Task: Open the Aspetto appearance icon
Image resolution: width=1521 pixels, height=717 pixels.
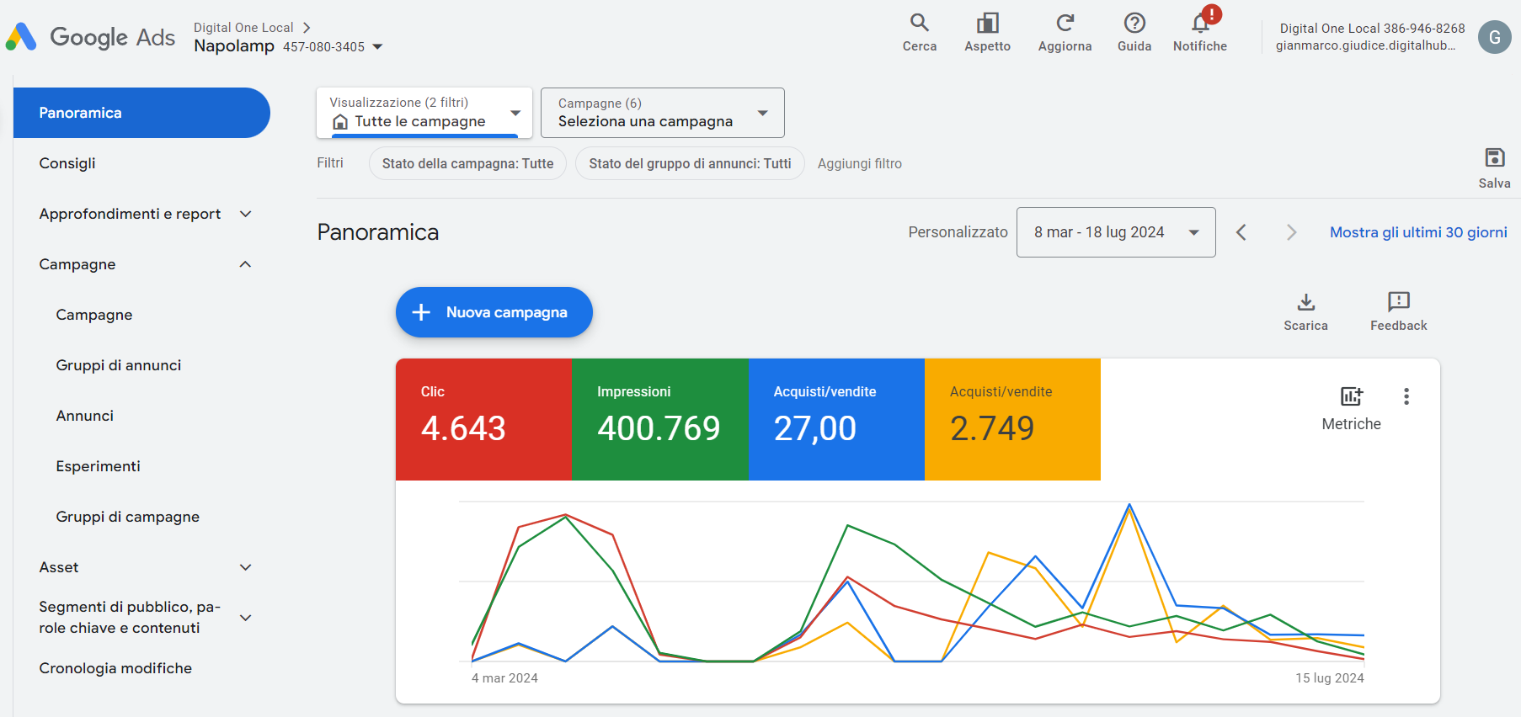Action: [x=987, y=24]
